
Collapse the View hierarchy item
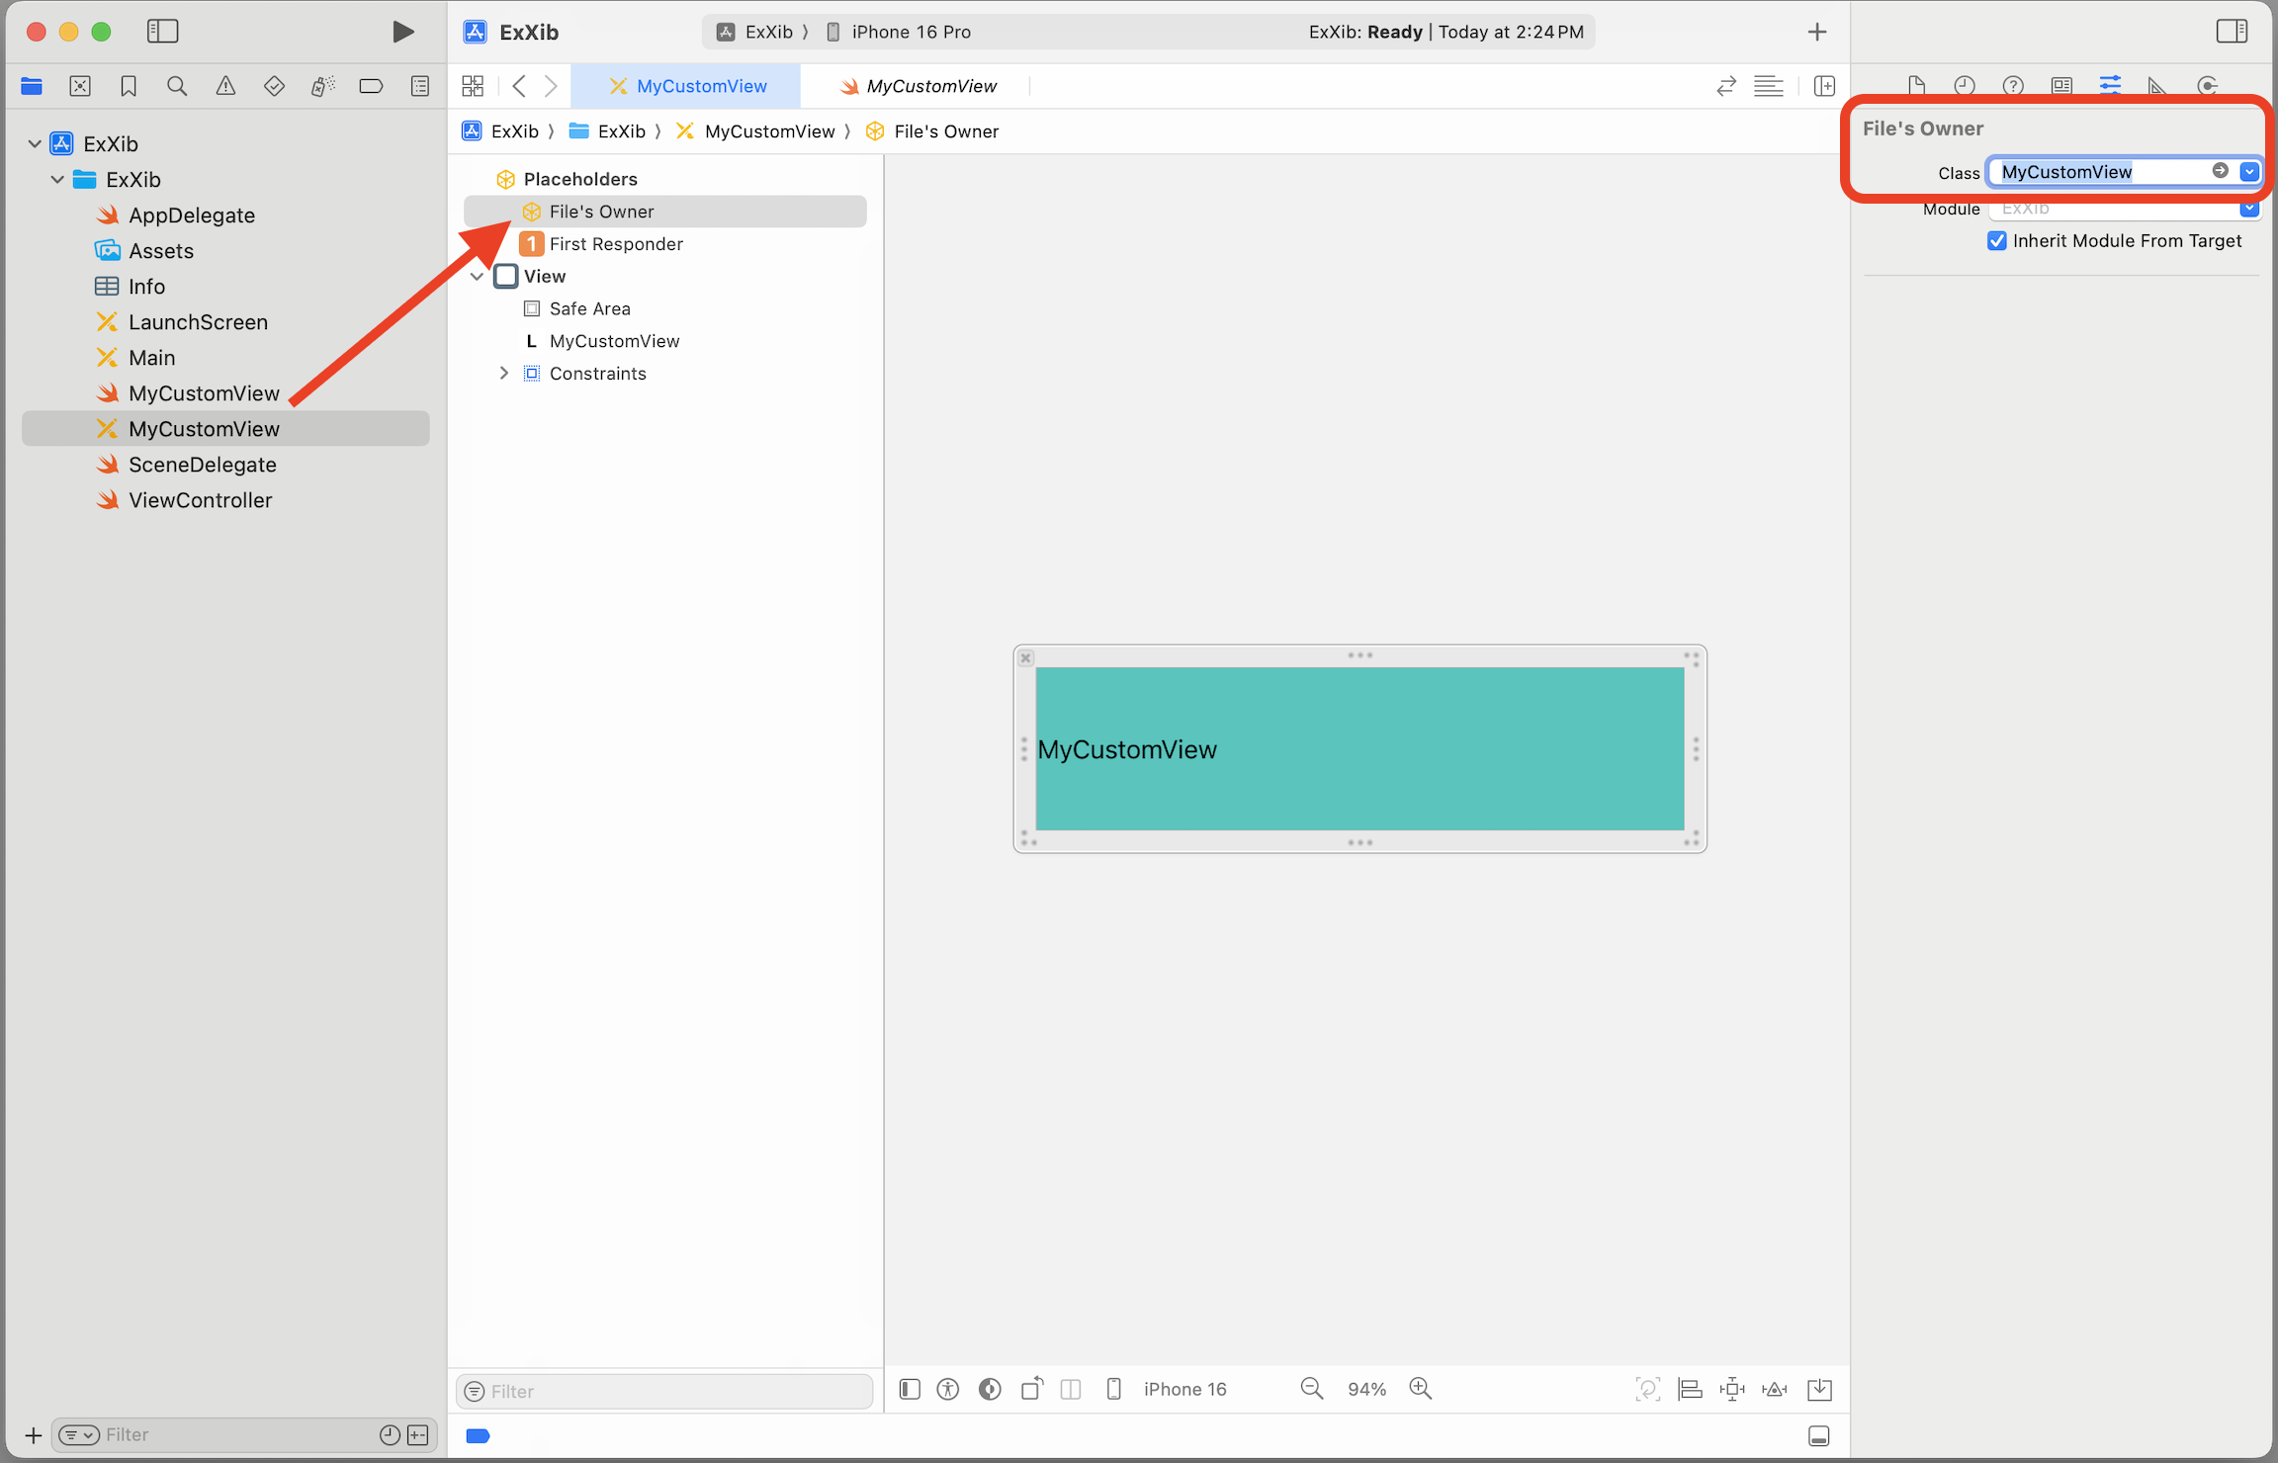(478, 277)
